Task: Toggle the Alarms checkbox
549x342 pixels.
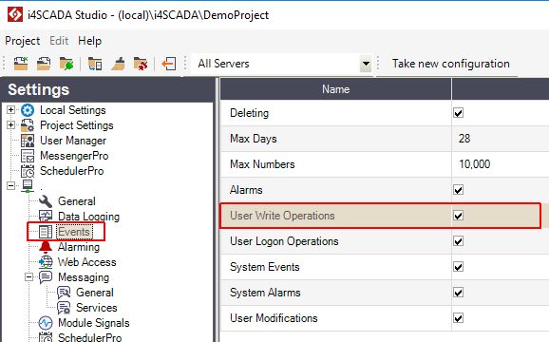Action: (x=459, y=190)
